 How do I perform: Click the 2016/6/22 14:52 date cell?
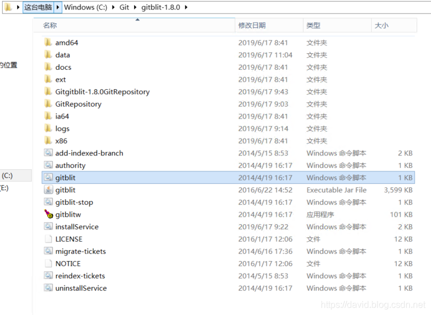[265, 190]
